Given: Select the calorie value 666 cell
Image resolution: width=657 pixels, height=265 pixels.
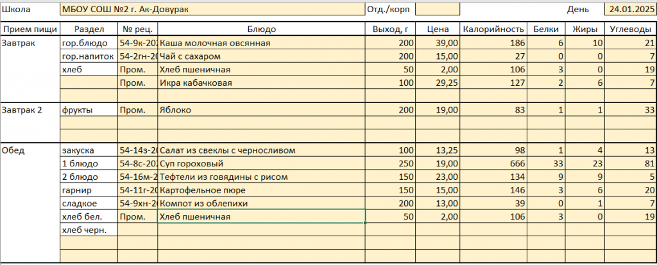Looking at the screenshot, I should pos(493,164).
